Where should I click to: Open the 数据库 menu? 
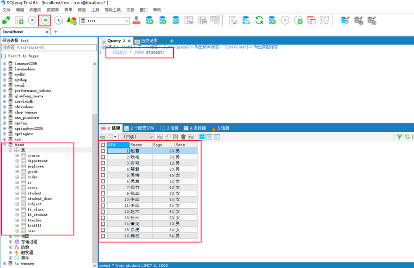pos(53,10)
